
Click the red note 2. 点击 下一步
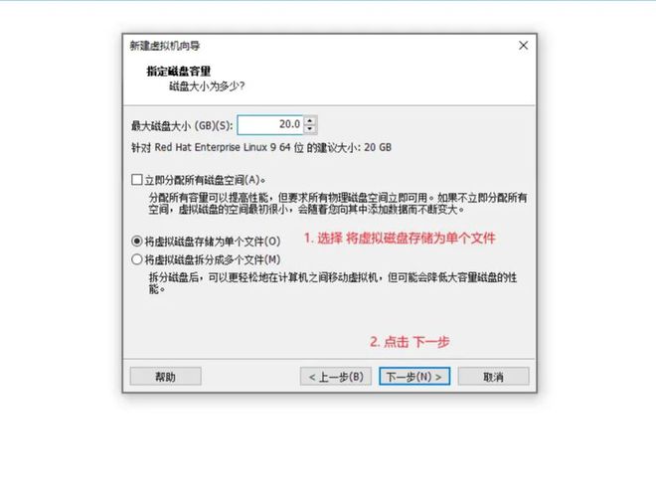[x=410, y=341]
